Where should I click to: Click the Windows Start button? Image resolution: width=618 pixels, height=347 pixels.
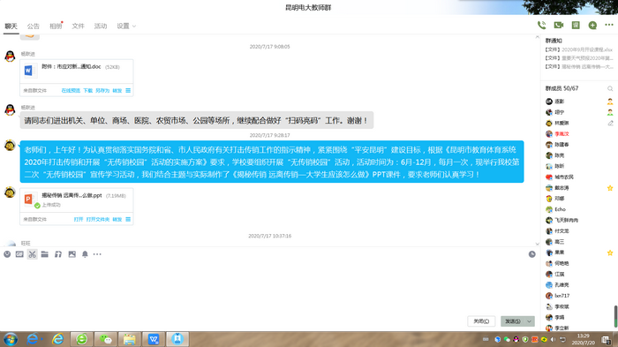pyautogui.click(x=11, y=339)
